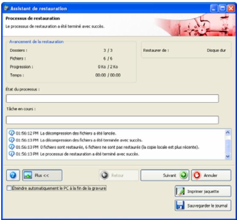237x220 pixels.
Task: Enable Éteindre automatiquement le PC checkbox
Action: click(9, 188)
